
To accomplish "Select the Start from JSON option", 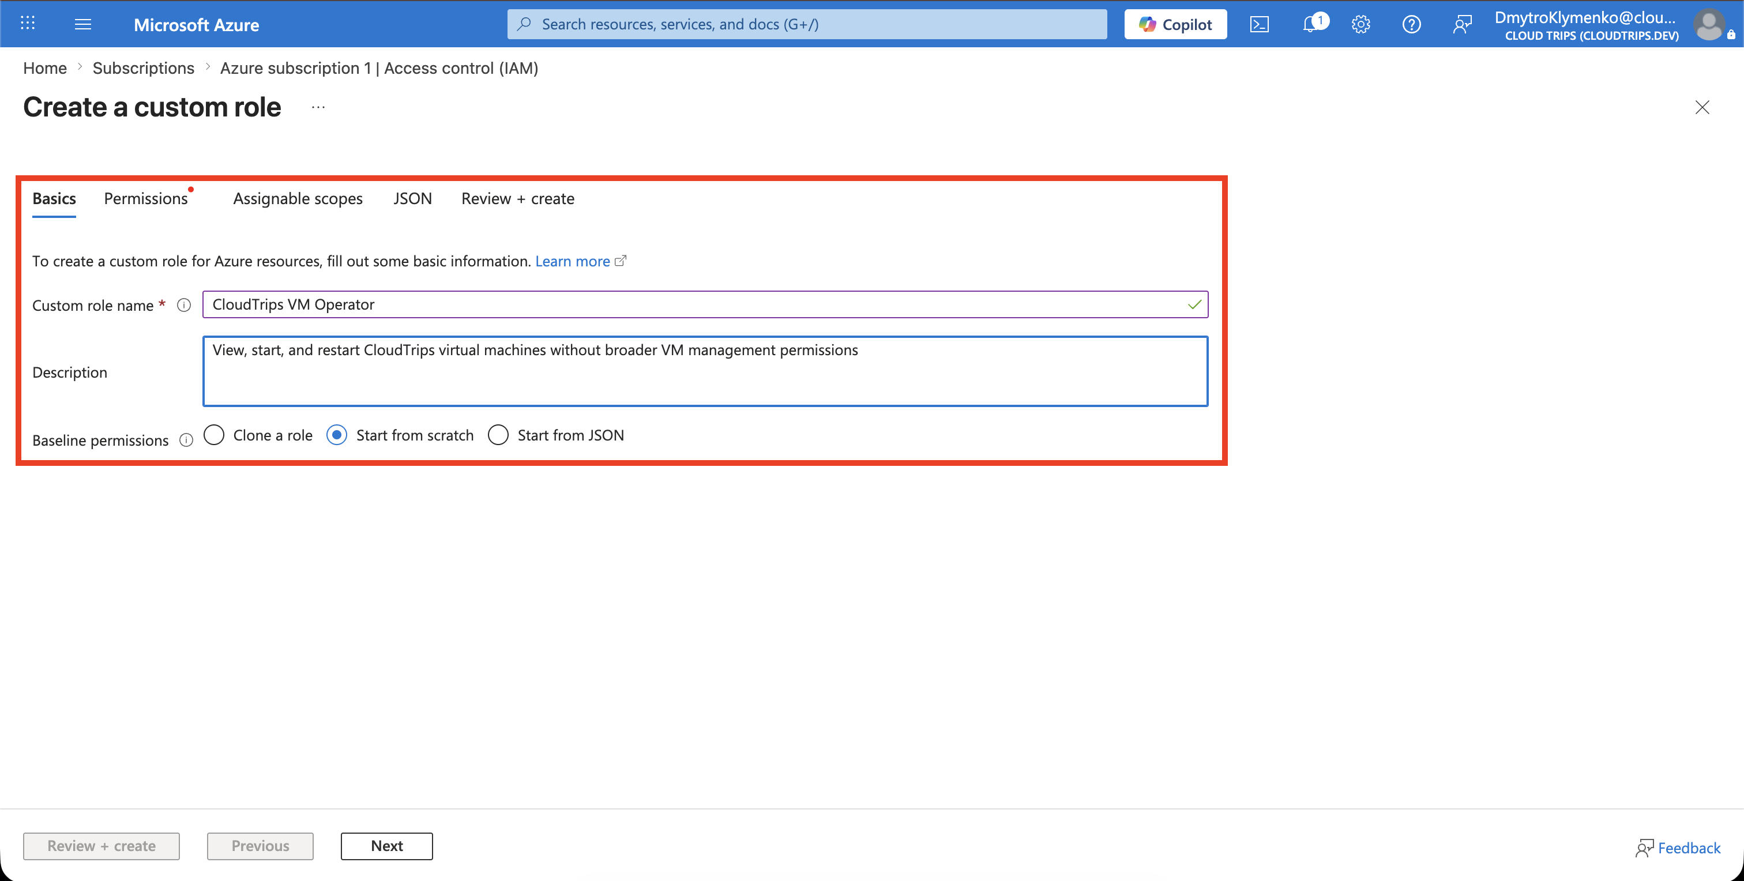I will pyautogui.click(x=498, y=435).
